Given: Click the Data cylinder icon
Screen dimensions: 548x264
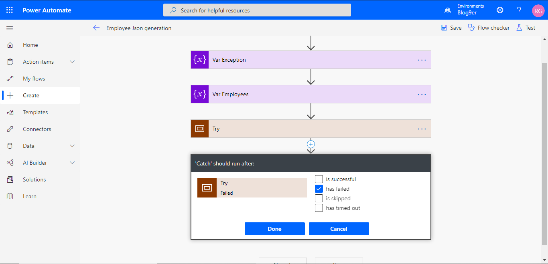Looking at the screenshot, I should point(10,146).
